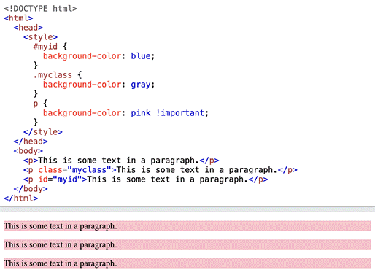Select the #myid selector in the CSS

coord(45,47)
